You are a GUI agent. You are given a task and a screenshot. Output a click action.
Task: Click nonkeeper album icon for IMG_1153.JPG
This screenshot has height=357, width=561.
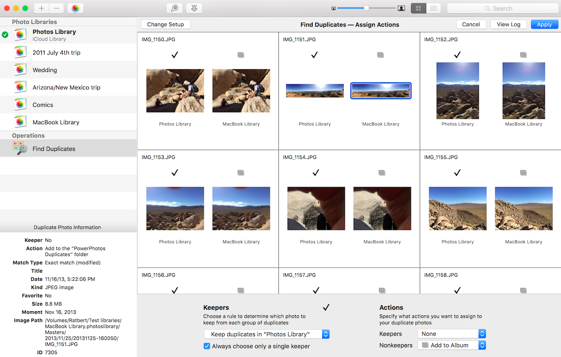click(241, 173)
